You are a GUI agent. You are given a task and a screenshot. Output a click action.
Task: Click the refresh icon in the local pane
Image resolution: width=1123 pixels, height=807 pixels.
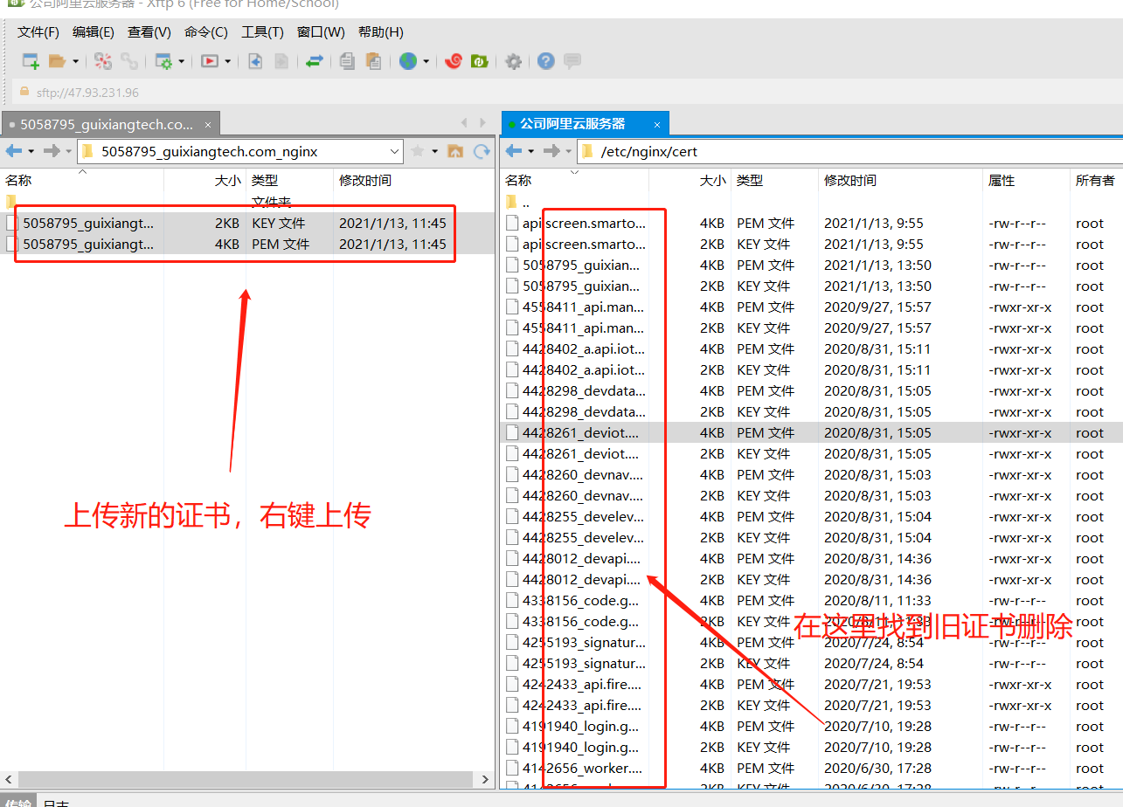pyautogui.click(x=481, y=150)
